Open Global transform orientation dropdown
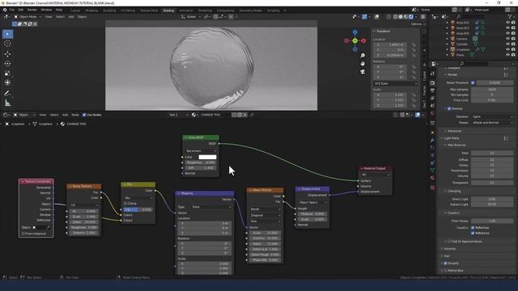This screenshot has width=518, height=291. (x=191, y=16)
